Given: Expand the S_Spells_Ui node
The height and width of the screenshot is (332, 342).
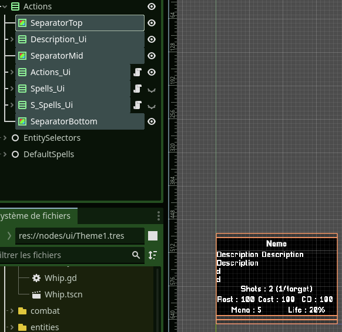Looking at the screenshot, I should [12, 105].
